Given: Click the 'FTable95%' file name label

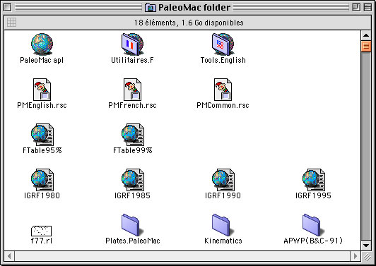Looking at the screenshot, I should [42, 150].
